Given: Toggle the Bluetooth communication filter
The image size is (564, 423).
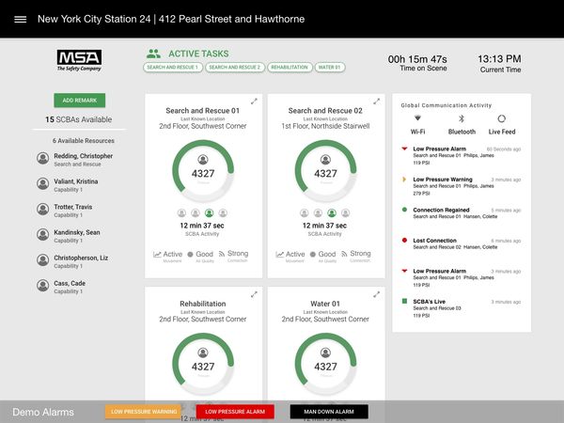Looking at the screenshot, I should click(x=462, y=119).
